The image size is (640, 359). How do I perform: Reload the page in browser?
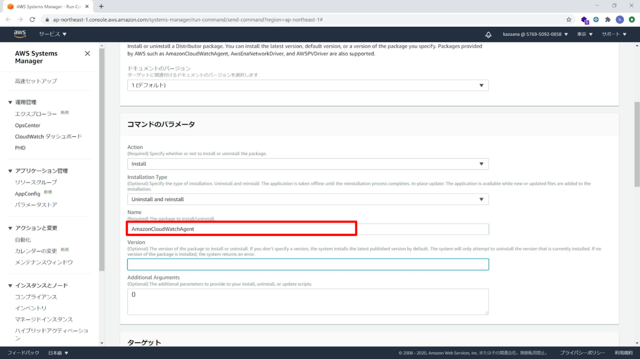32,20
